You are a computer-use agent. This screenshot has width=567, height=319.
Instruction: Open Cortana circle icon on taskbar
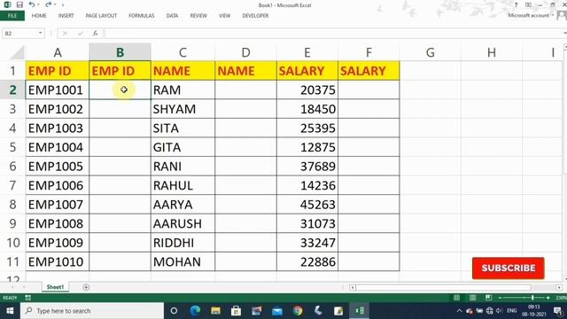pos(174,311)
